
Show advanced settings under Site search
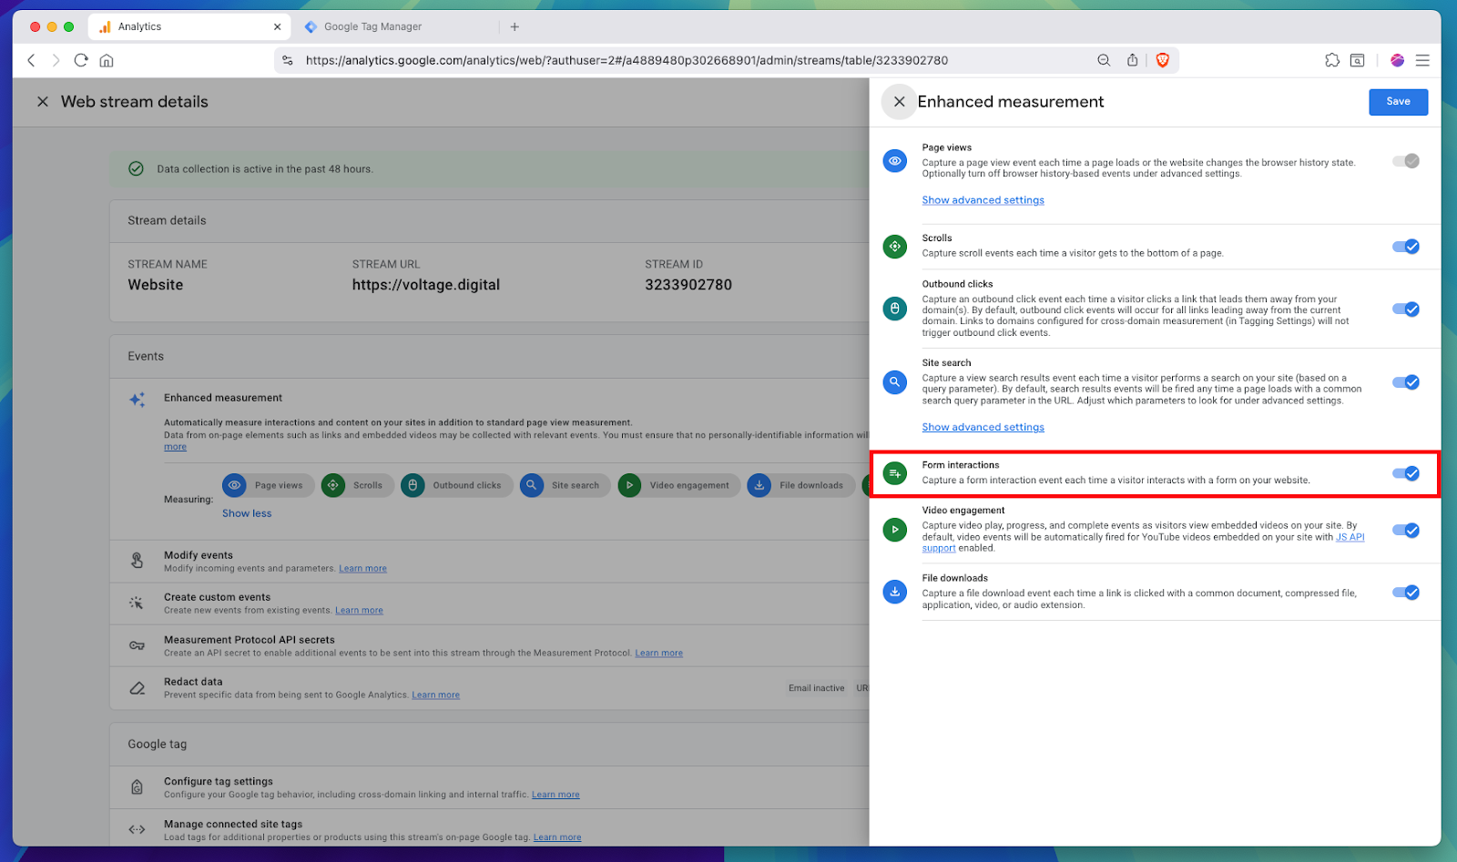click(x=983, y=427)
